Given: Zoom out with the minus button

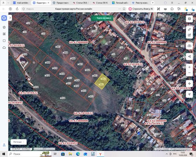Looking at the screenshot, I should [x=189, y=73].
